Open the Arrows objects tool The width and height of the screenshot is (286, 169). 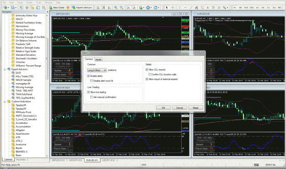[225, 7]
